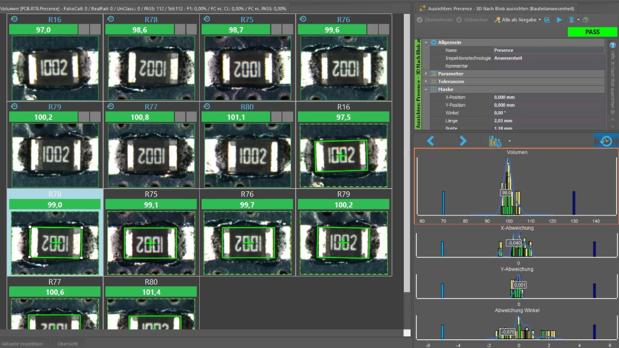
Task: Select the R75 component thumbnail with green box
Action: click(x=151, y=243)
